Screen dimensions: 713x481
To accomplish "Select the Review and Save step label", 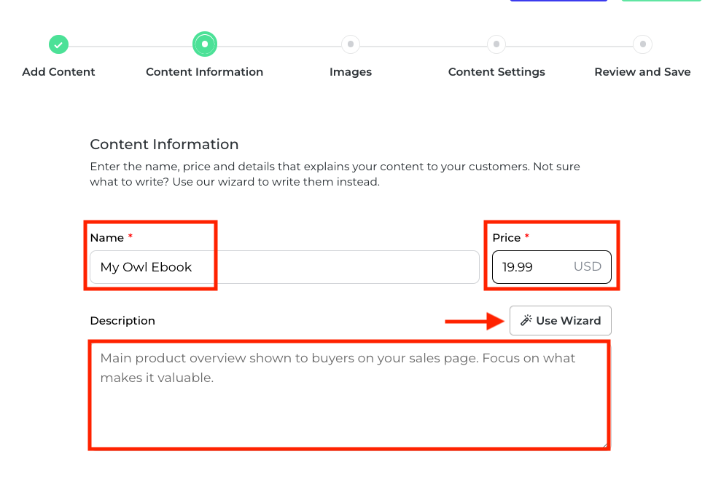I will [642, 72].
